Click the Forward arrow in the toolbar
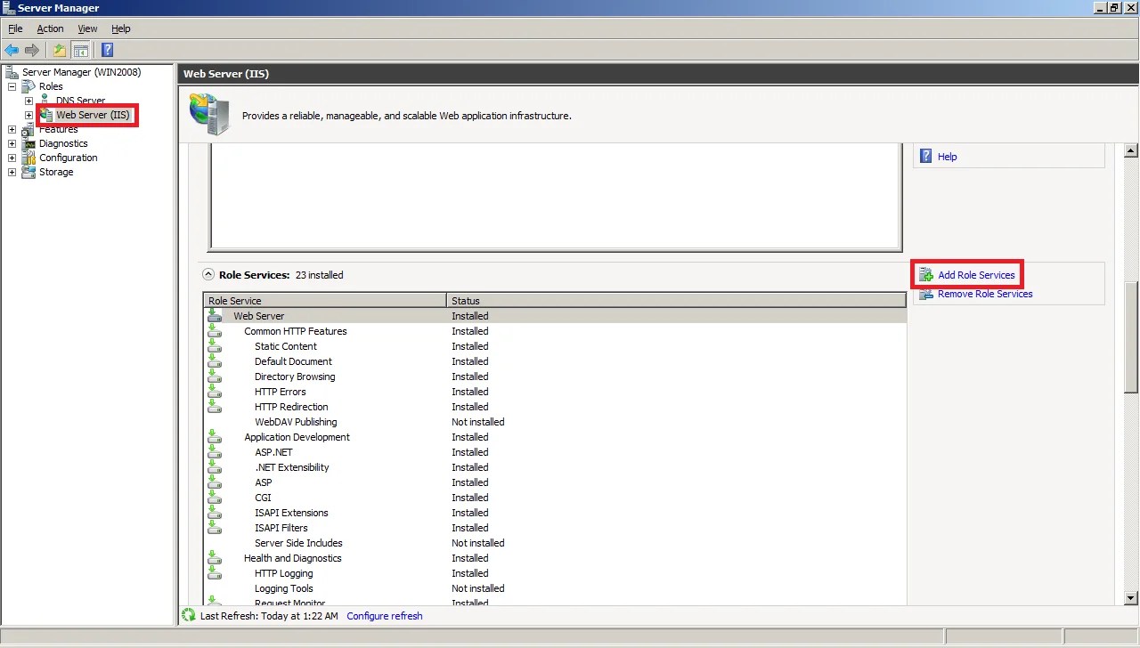The width and height of the screenshot is (1140, 648). coord(32,50)
